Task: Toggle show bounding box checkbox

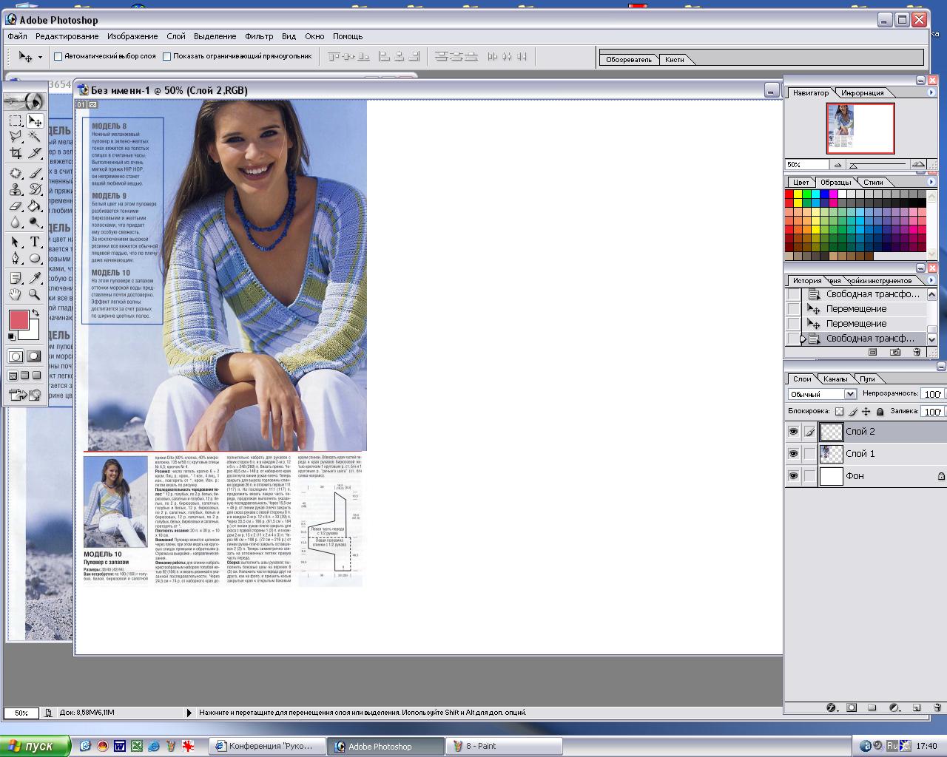Action: (166, 56)
